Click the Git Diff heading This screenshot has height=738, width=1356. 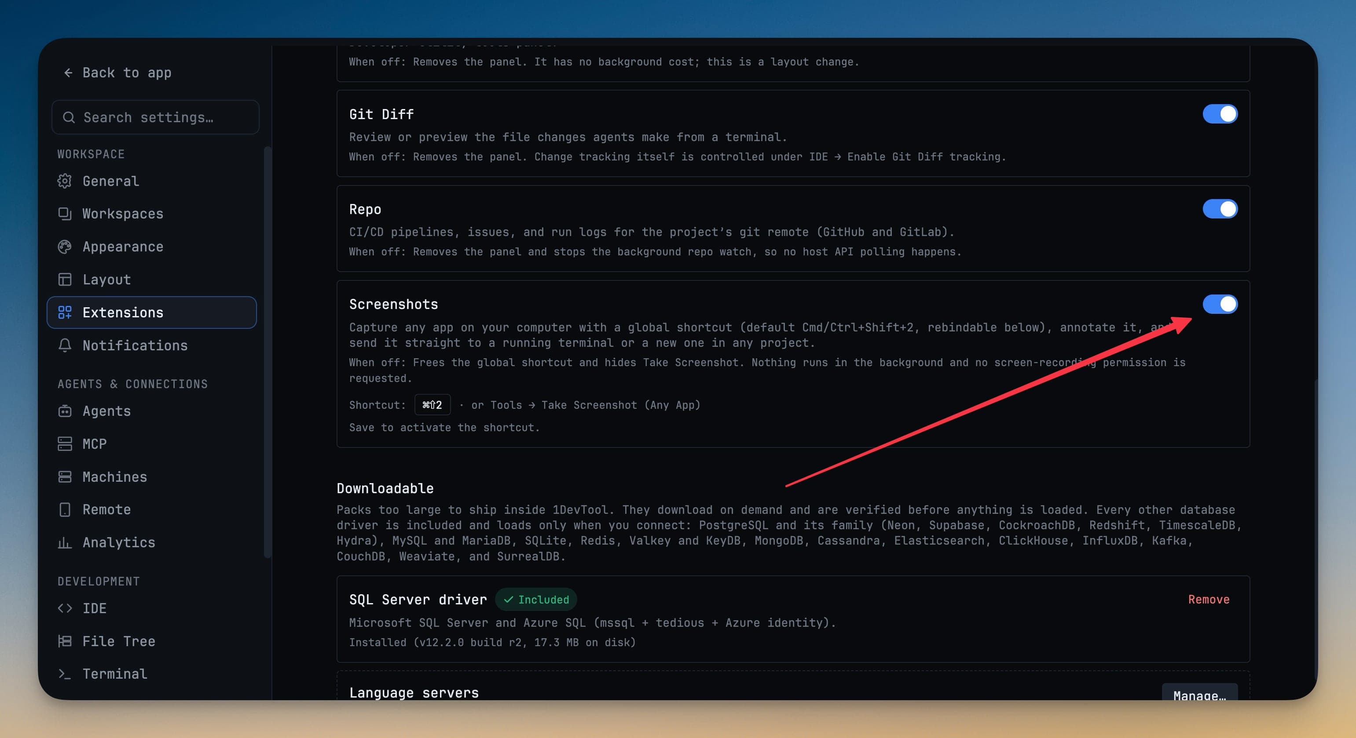tap(381, 114)
